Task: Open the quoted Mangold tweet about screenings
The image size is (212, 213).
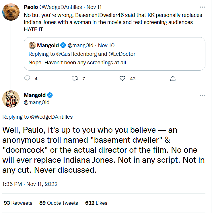Action: coord(114,63)
